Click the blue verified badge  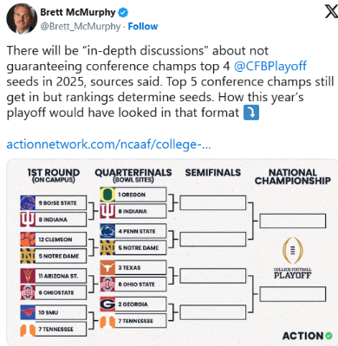pos(123,12)
